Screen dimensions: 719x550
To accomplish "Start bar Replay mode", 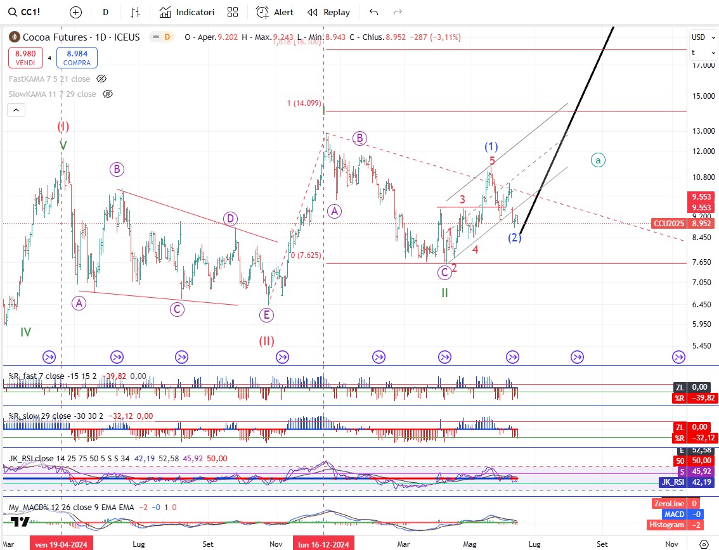I will click(x=328, y=13).
